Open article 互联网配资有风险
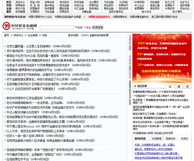Viewport: 194px width, 161px height. click(x=33, y=84)
